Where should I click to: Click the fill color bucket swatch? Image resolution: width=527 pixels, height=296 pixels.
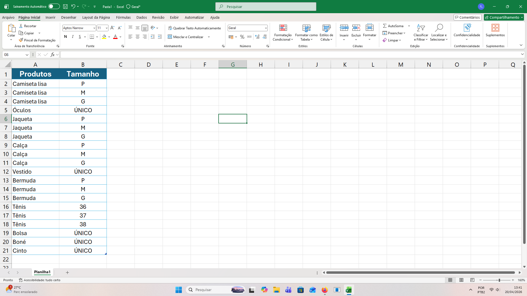tap(104, 37)
